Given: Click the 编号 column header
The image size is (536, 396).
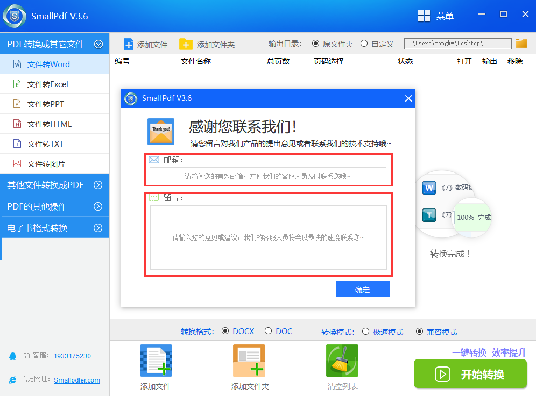Looking at the screenshot, I should 122,61.
